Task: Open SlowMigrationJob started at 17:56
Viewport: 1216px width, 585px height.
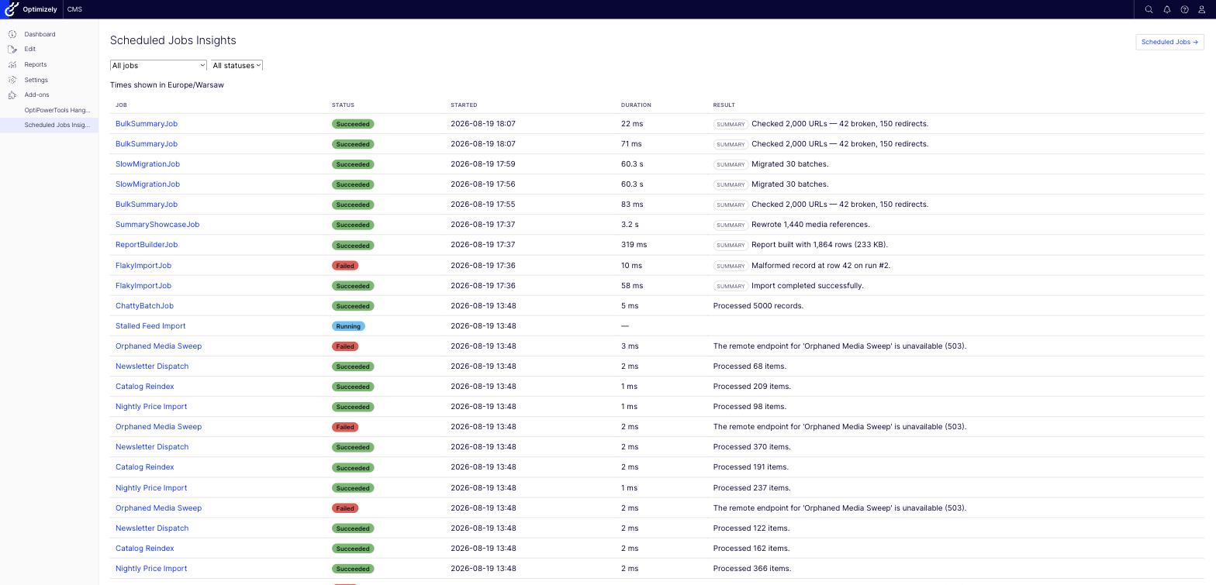Action: 147,184
